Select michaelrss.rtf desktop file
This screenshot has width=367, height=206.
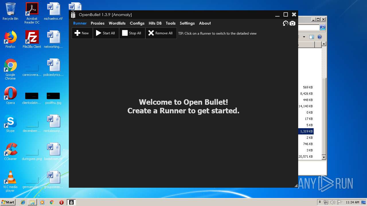pyautogui.click(x=53, y=12)
